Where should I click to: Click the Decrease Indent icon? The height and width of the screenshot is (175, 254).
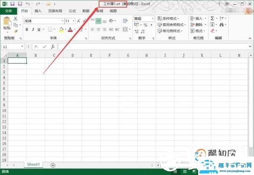111,29
